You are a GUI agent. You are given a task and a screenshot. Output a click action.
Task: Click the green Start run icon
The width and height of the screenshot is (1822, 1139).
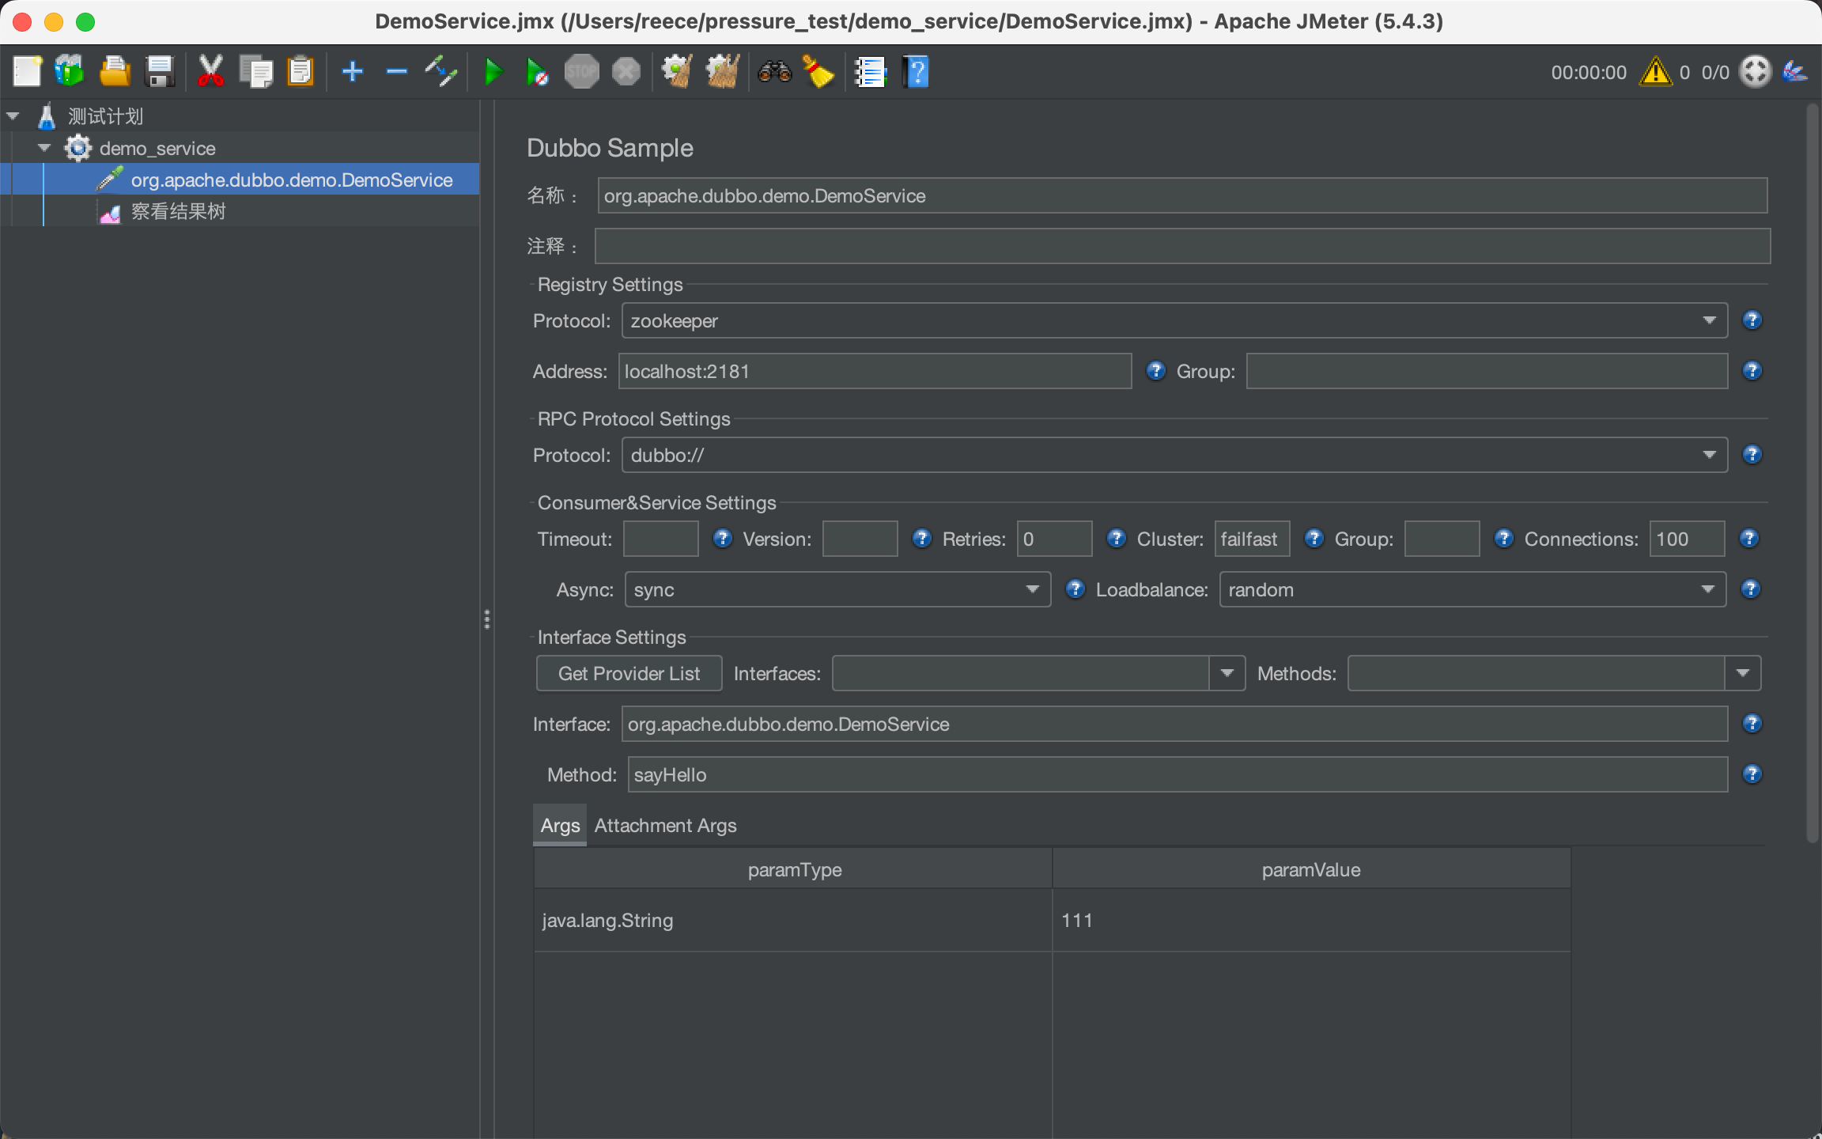pyautogui.click(x=493, y=72)
